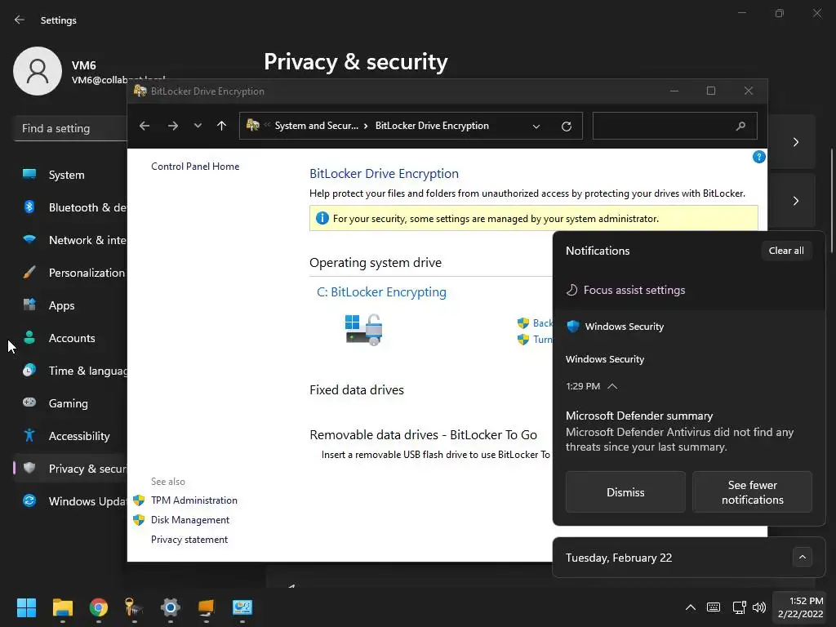Viewport: 836px width, 627px height.
Task: Open the clock showing 1:52 PM
Action: (800, 607)
